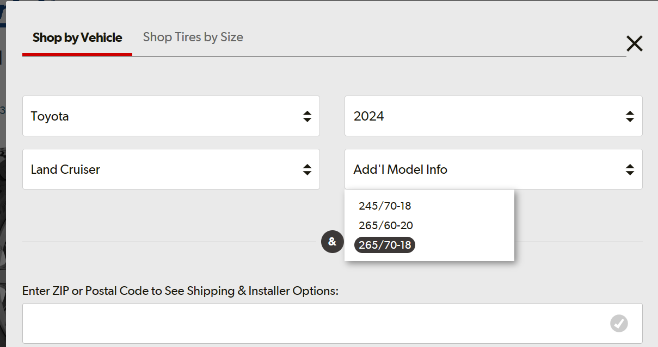
Task: Close the vehicle selection dialog
Action: (x=635, y=43)
